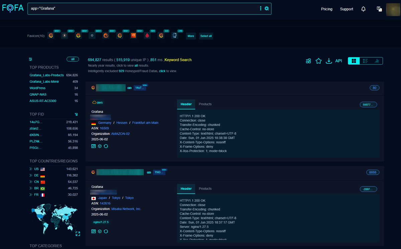Viewport: 401px width, 249px height.
Task: Open the Support menu item
Action: [347, 9]
